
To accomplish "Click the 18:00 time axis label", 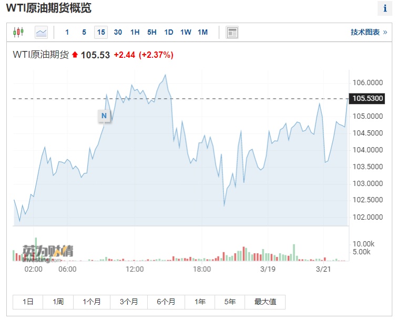I will 202,269.
